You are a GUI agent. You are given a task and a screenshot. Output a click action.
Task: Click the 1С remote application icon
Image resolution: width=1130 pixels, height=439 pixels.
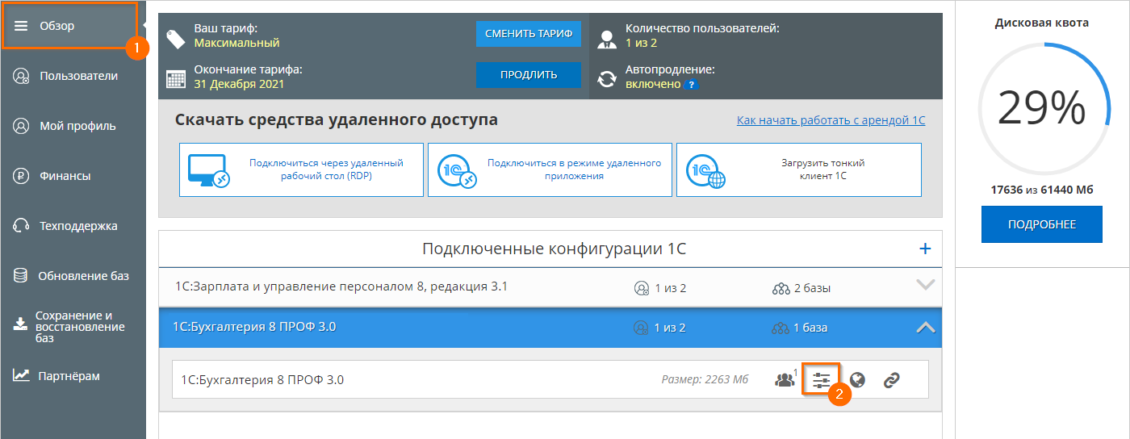457,170
